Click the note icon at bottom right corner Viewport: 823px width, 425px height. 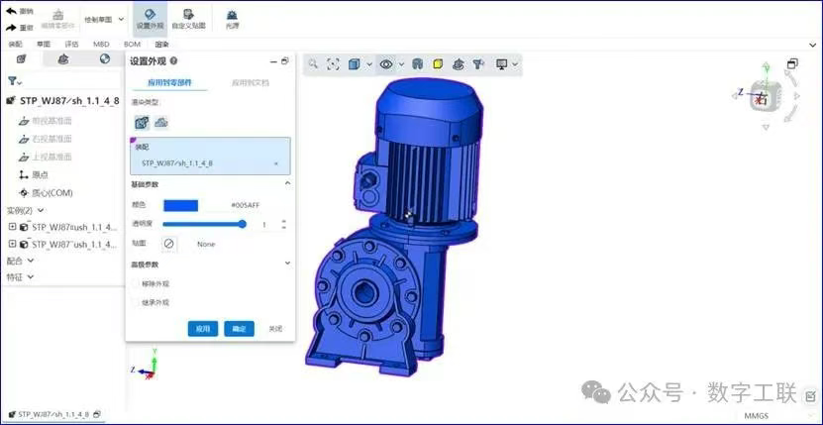pos(811,396)
